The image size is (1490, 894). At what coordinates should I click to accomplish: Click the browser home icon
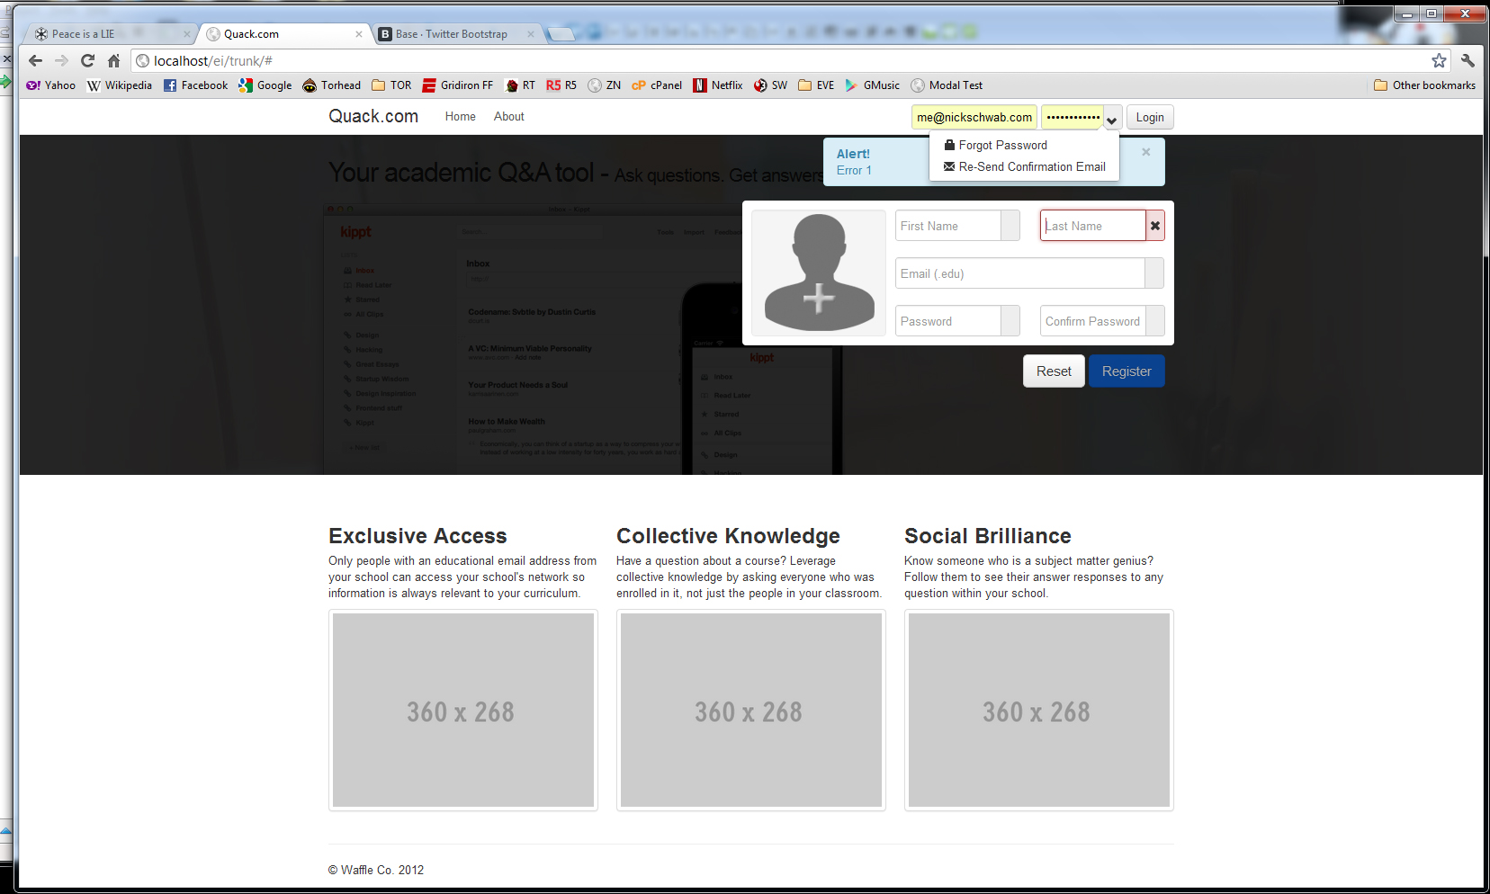pos(113,60)
